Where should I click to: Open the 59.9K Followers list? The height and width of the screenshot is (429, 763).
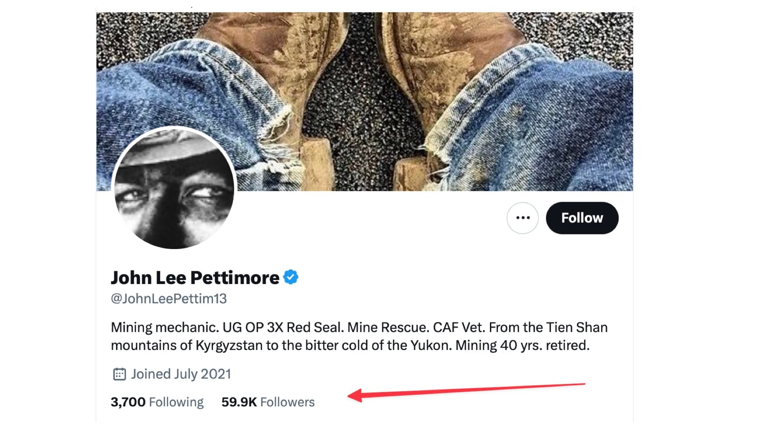268,402
